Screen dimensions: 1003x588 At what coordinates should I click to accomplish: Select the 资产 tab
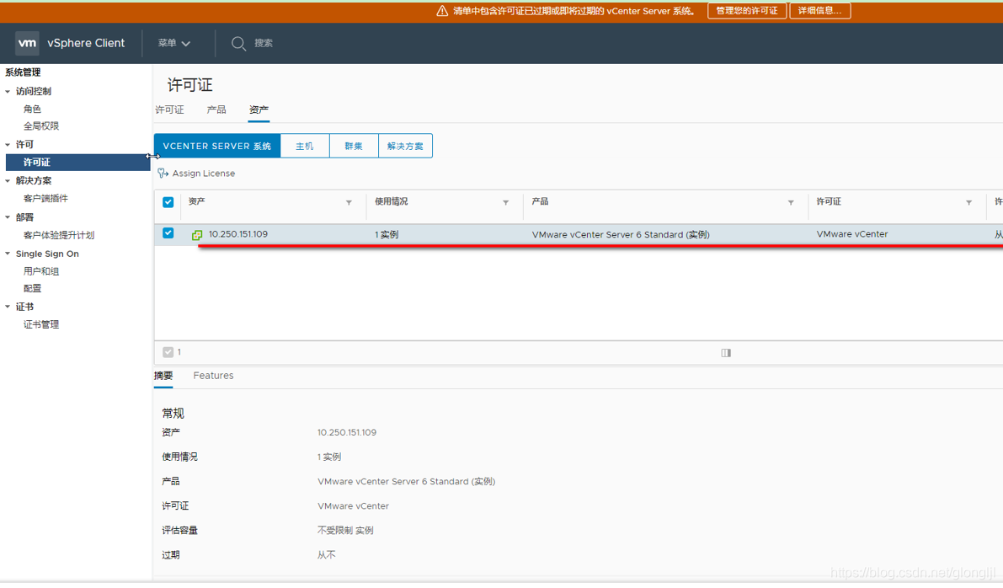259,110
